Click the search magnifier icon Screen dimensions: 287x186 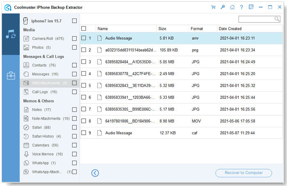tap(277, 19)
